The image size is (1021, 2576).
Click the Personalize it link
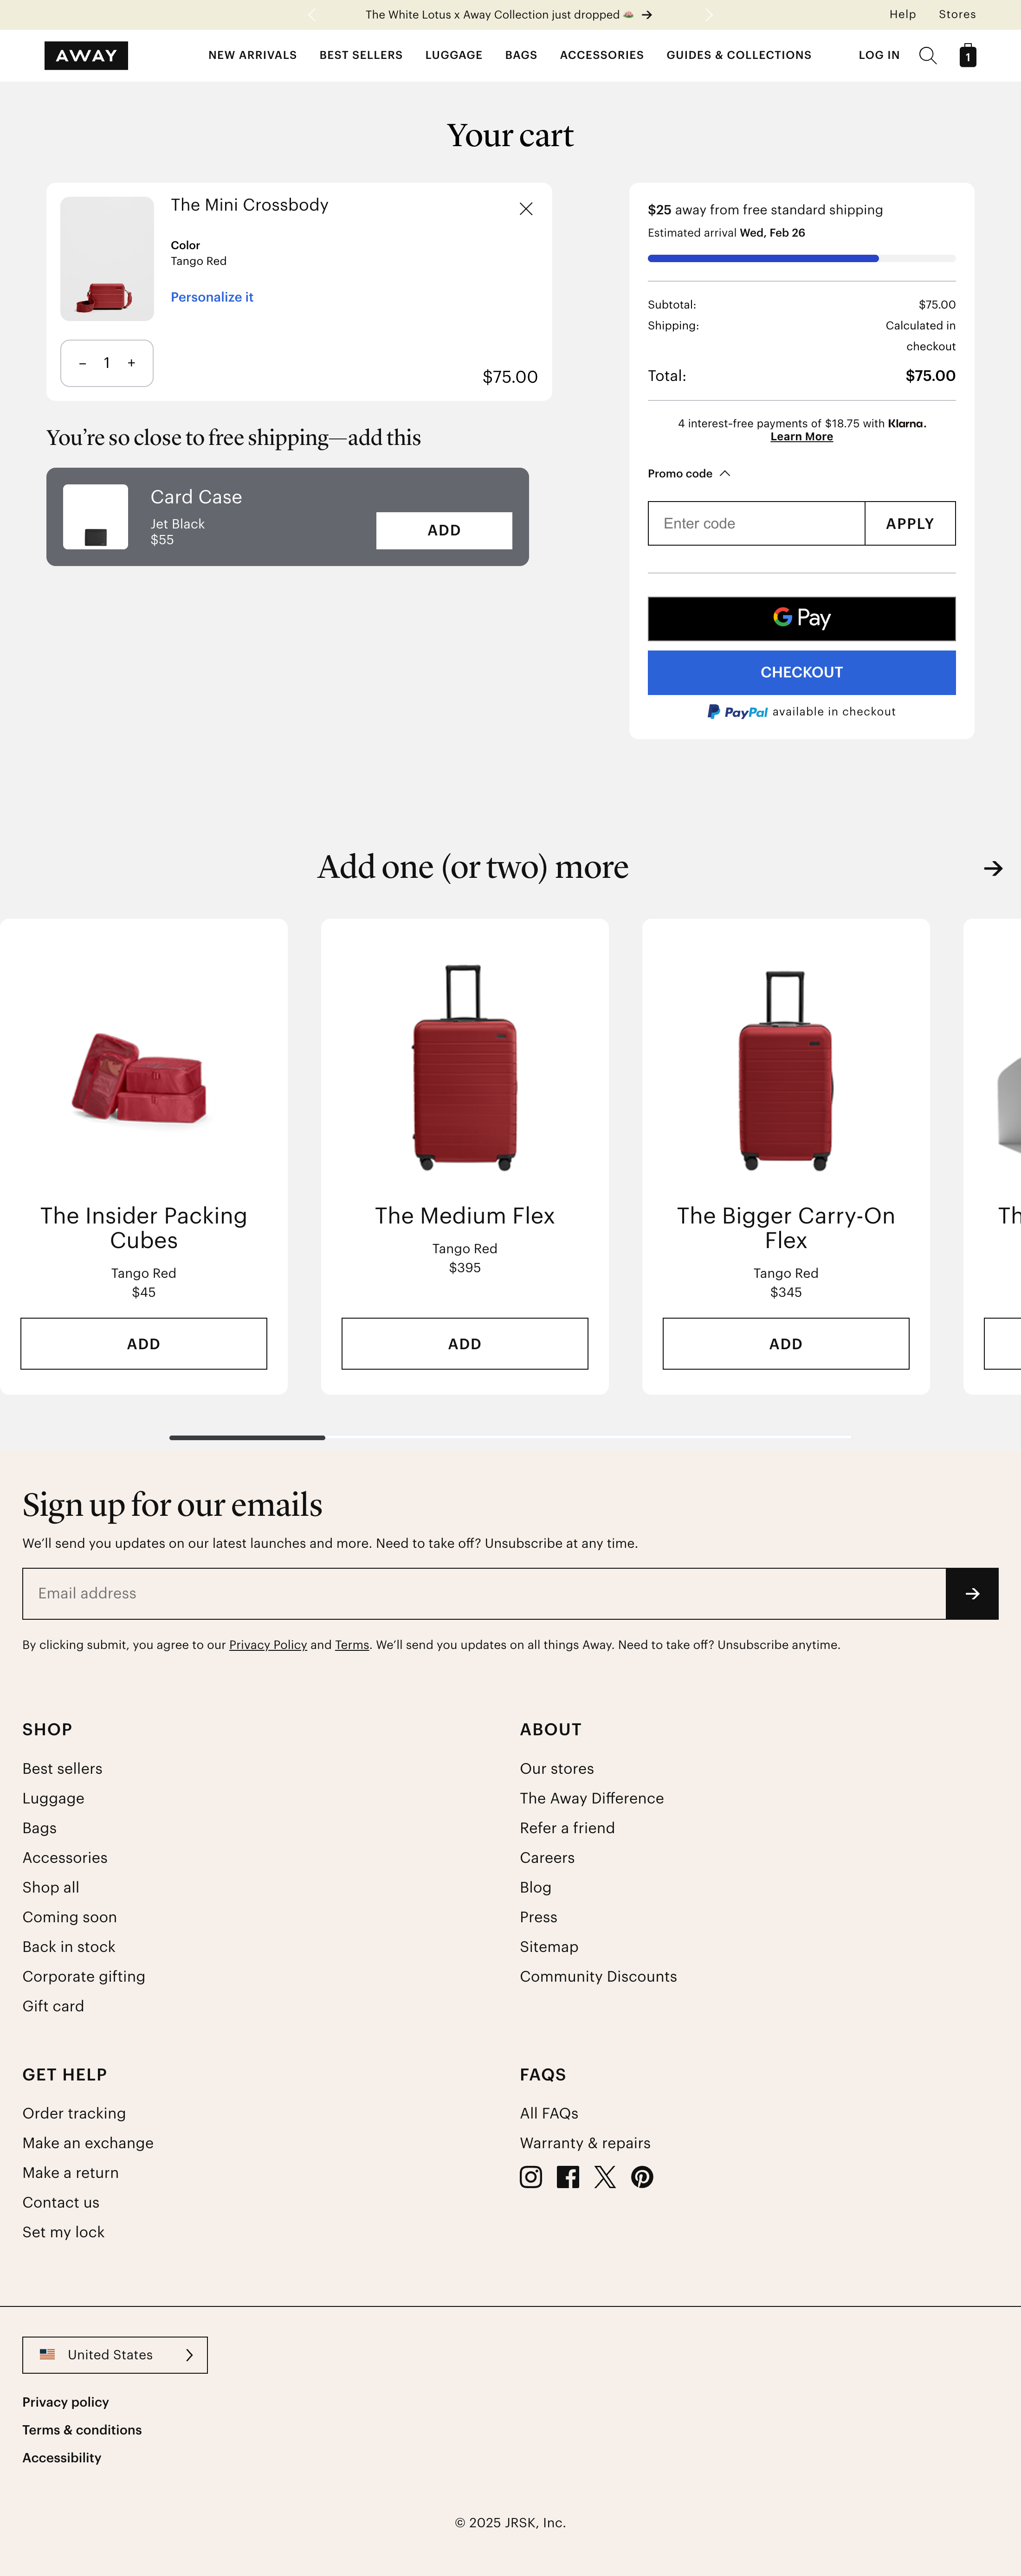pyautogui.click(x=212, y=297)
